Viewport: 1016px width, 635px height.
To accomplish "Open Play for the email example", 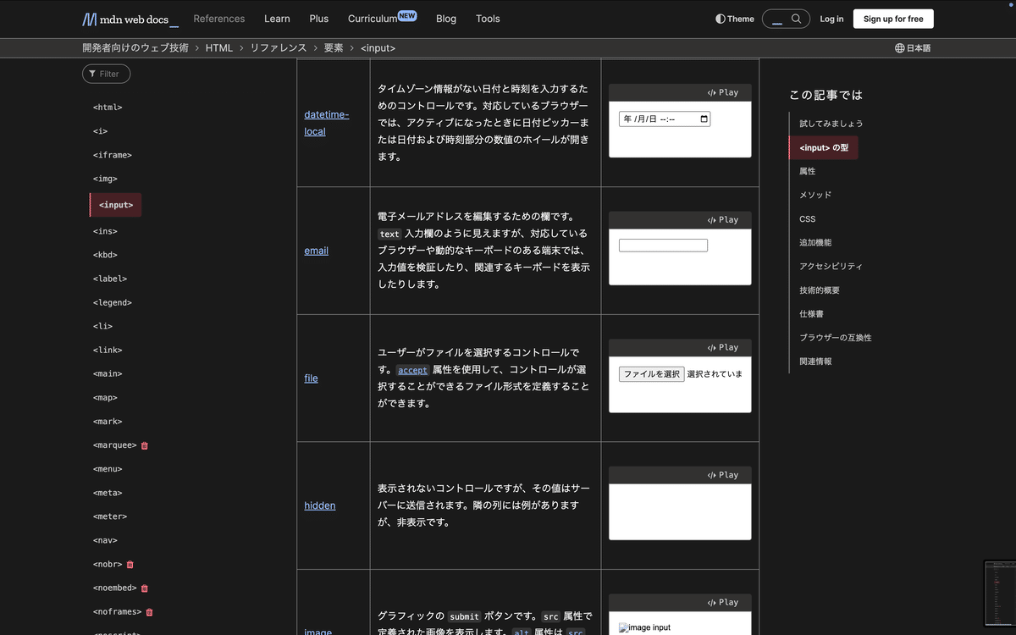I will point(723,219).
